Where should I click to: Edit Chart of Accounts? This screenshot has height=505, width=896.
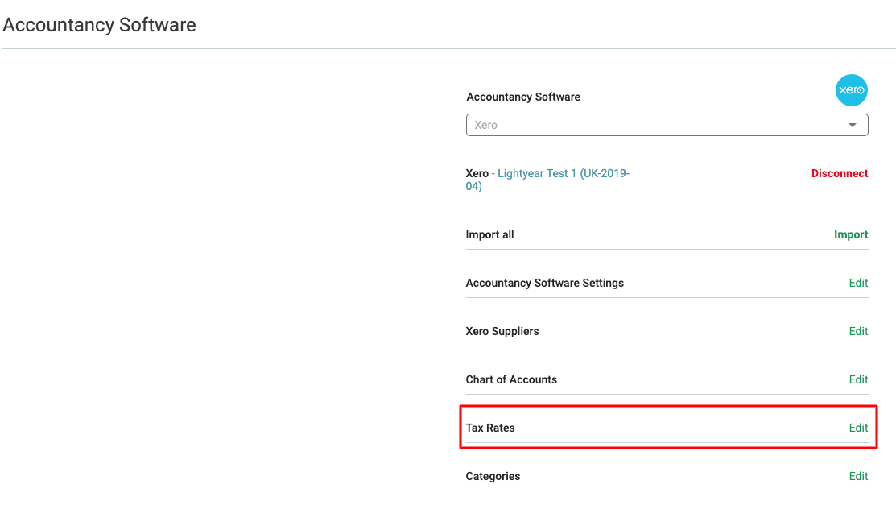click(858, 379)
